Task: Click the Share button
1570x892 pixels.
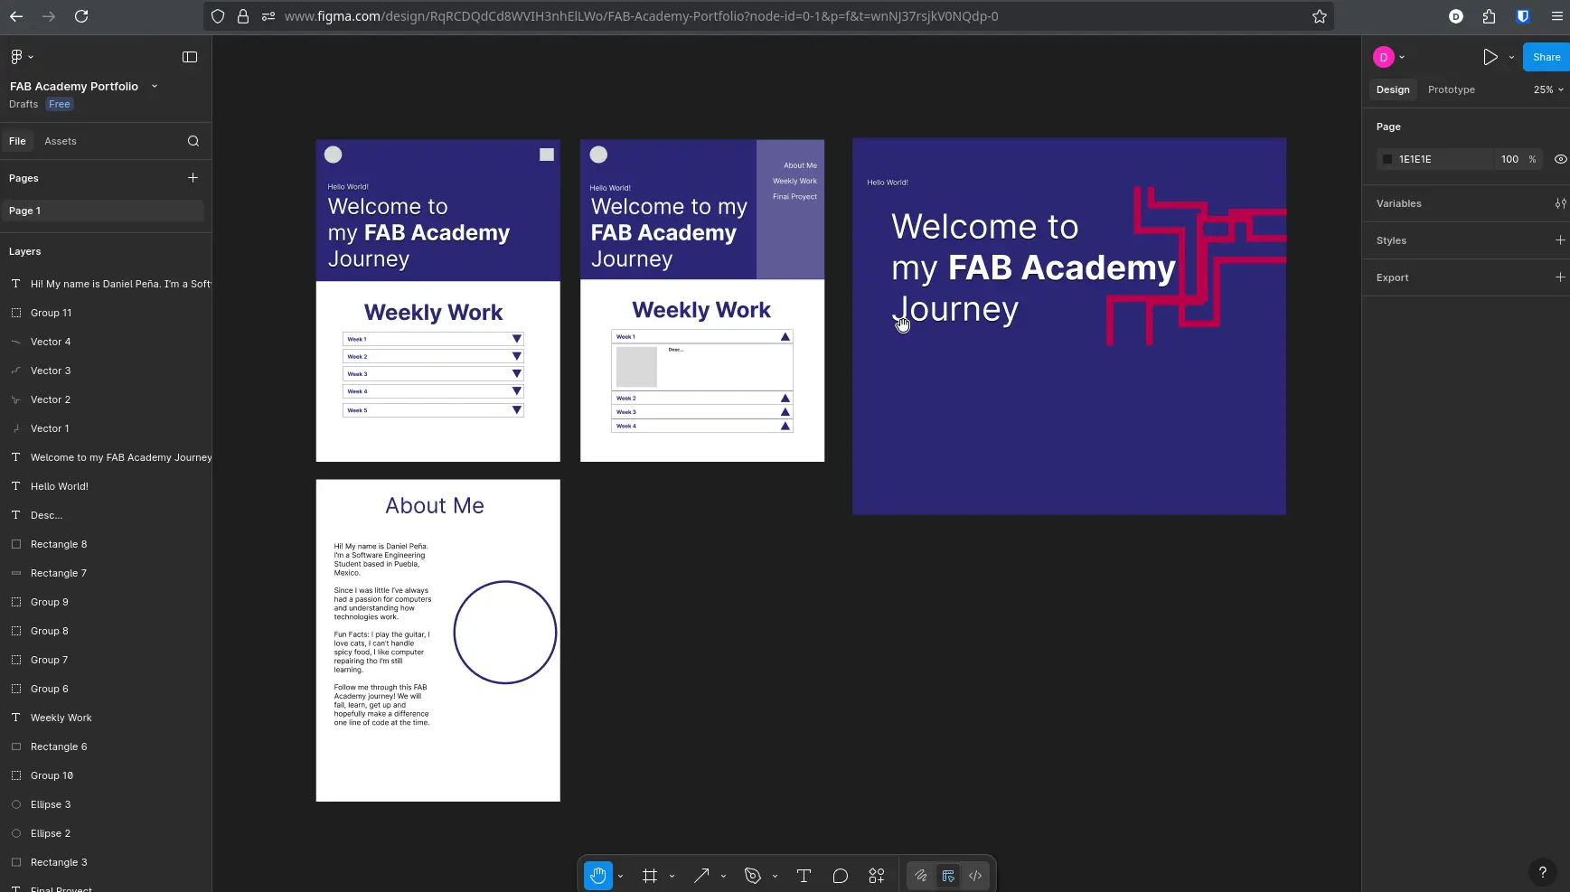Action: point(1546,56)
